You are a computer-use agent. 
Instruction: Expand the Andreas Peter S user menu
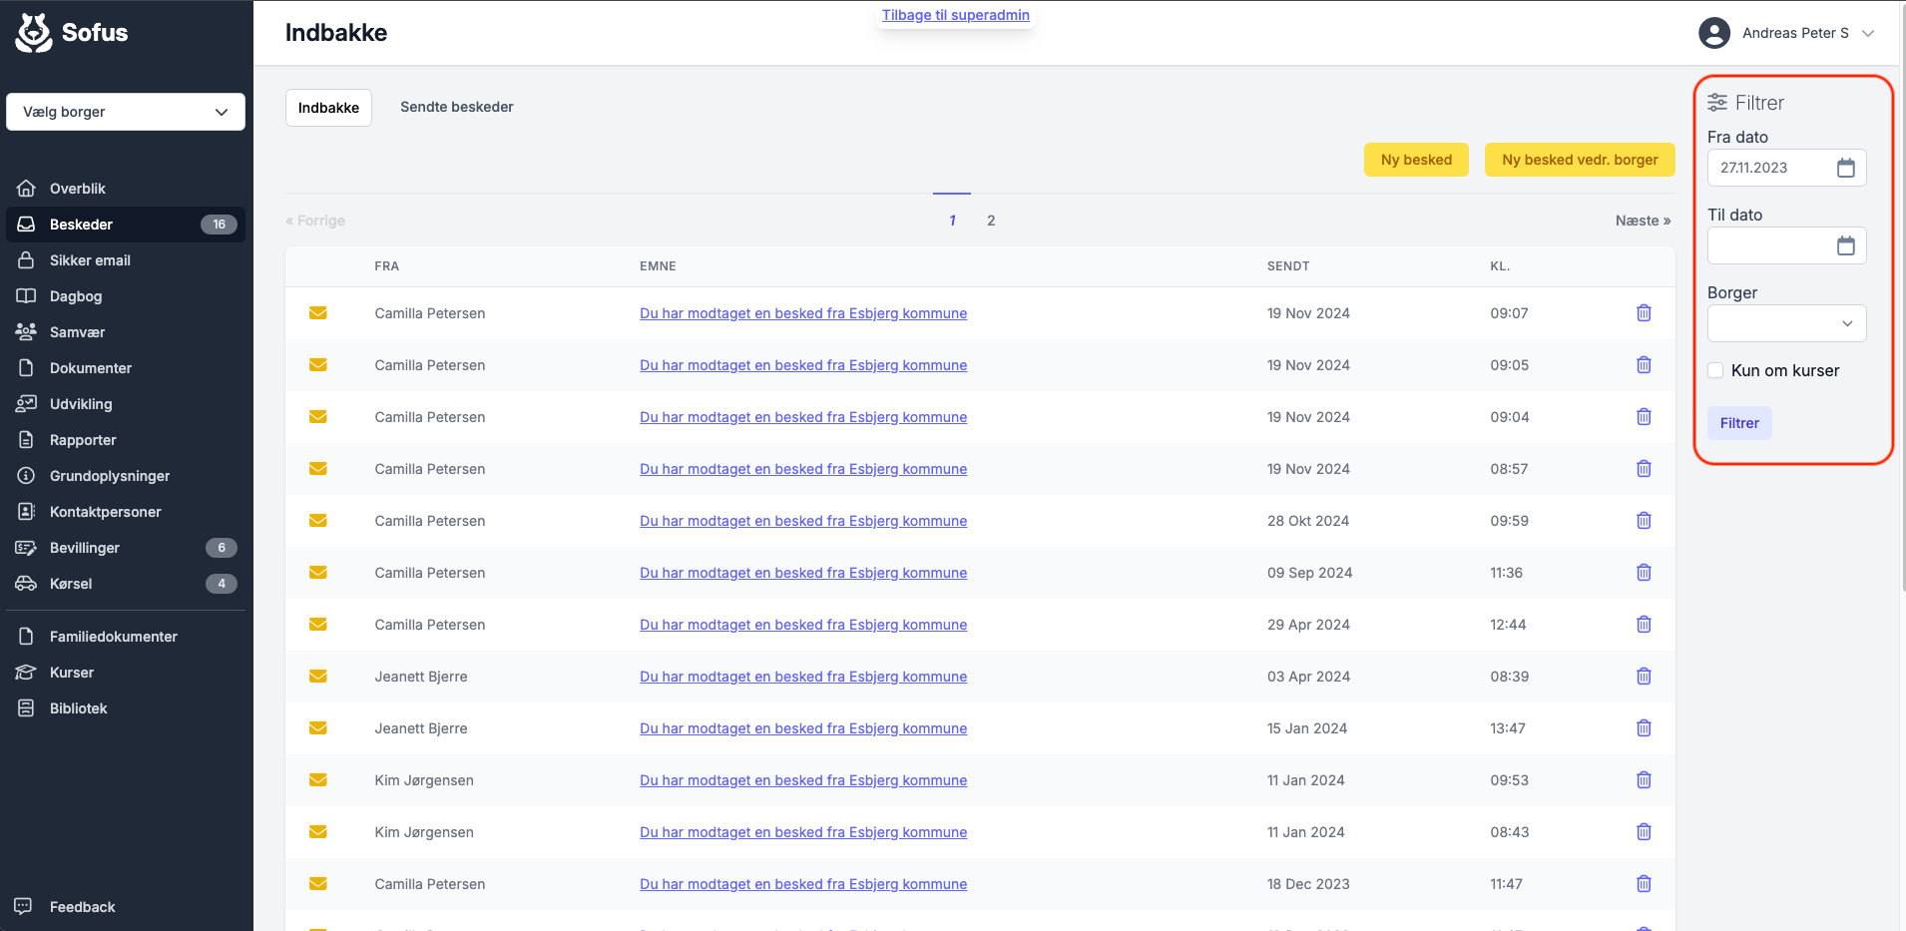click(1867, 33)
